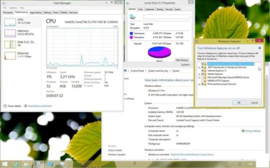Select the Ethernet graph thumbnail in Task Manager
Screen dimensions: 270x168
(x=10, y=56)
